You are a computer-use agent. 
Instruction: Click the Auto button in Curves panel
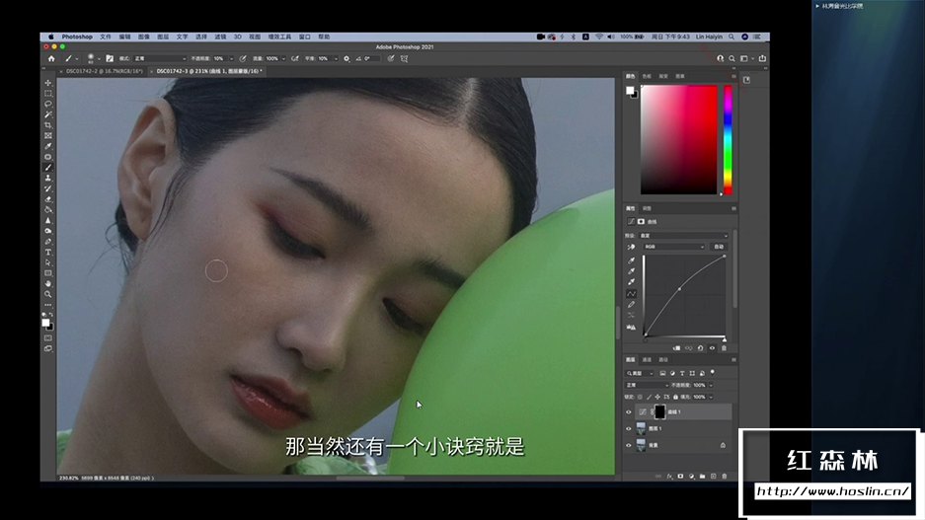click(x=719, y=247)
